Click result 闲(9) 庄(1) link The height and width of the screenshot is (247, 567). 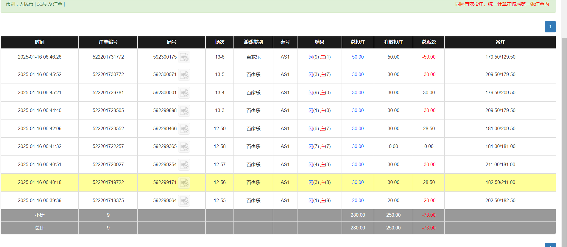point(319,57)
